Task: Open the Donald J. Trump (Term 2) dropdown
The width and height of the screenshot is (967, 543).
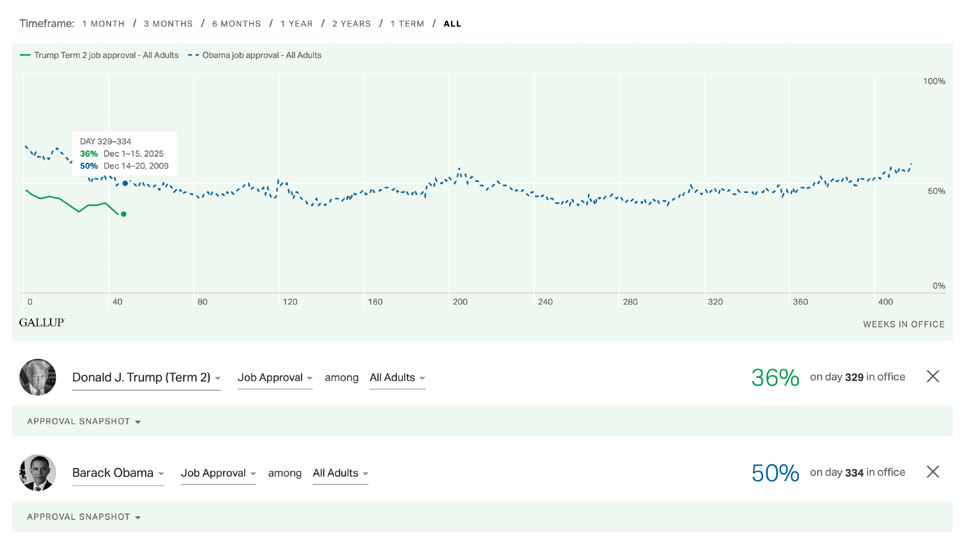Action: [146, 378]
